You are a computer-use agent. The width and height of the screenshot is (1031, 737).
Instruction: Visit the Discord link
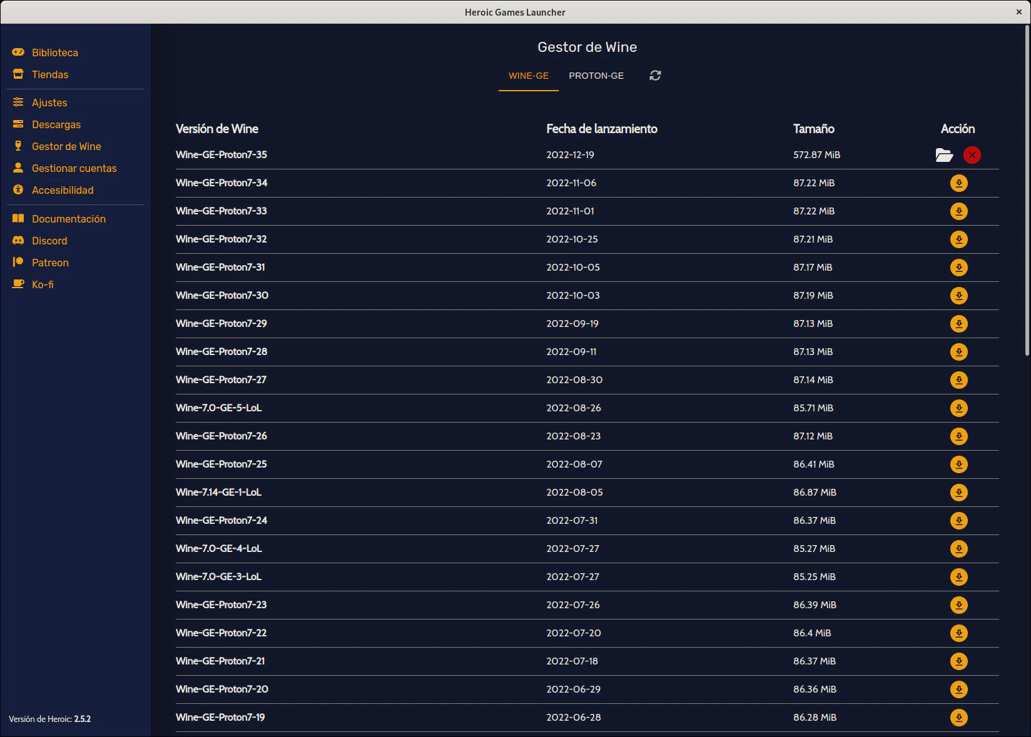(x=49, y=241)
